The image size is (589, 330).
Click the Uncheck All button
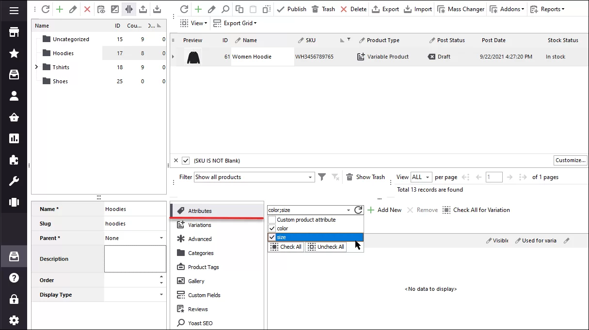[325, 247]
